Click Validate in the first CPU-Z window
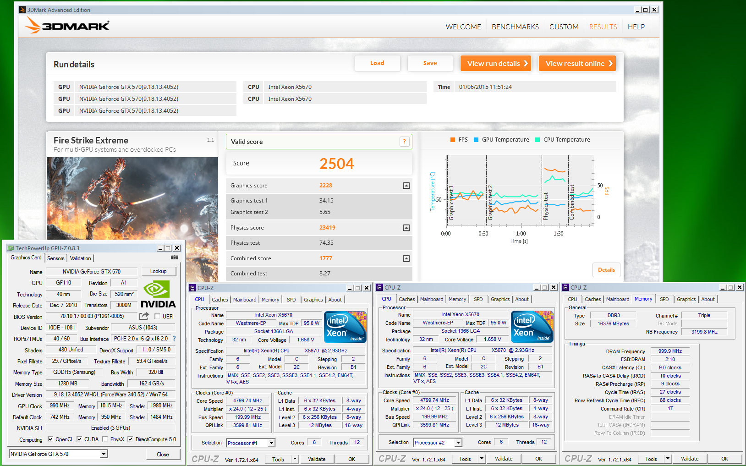This screenshot has width=746, height=466. [317, 459]
